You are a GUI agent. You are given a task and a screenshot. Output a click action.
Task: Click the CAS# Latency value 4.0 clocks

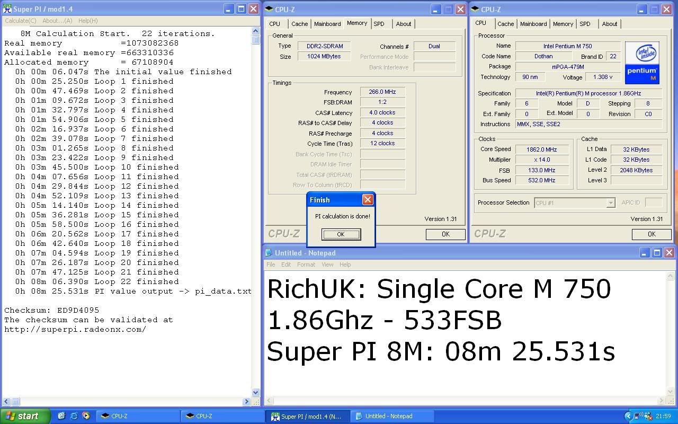click(x=382, y=113)
